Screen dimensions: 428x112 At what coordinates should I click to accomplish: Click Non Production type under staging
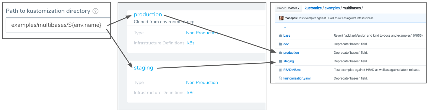coord(202,82)
